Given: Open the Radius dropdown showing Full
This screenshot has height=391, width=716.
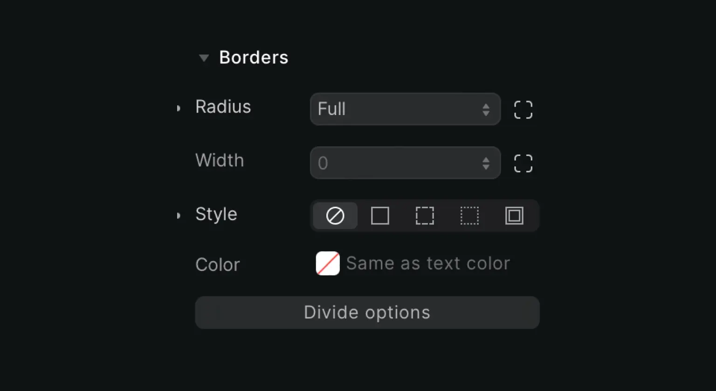Looking at the screenshot, I should 405,109.
